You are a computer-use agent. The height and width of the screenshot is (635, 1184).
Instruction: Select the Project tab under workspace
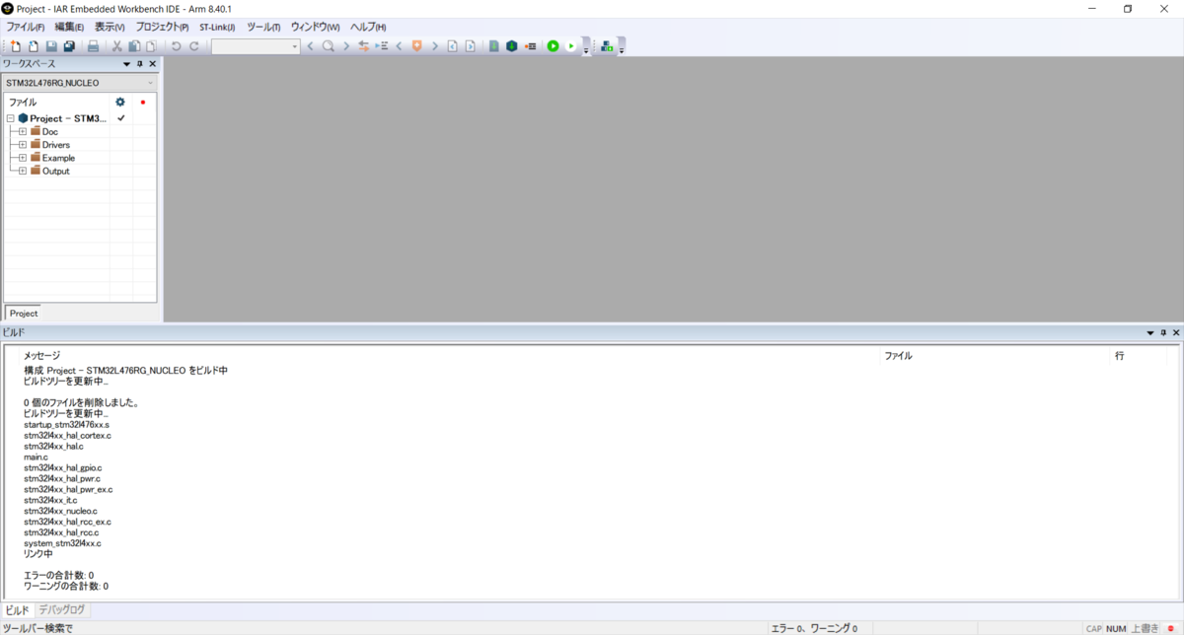(x=24, y=314)
